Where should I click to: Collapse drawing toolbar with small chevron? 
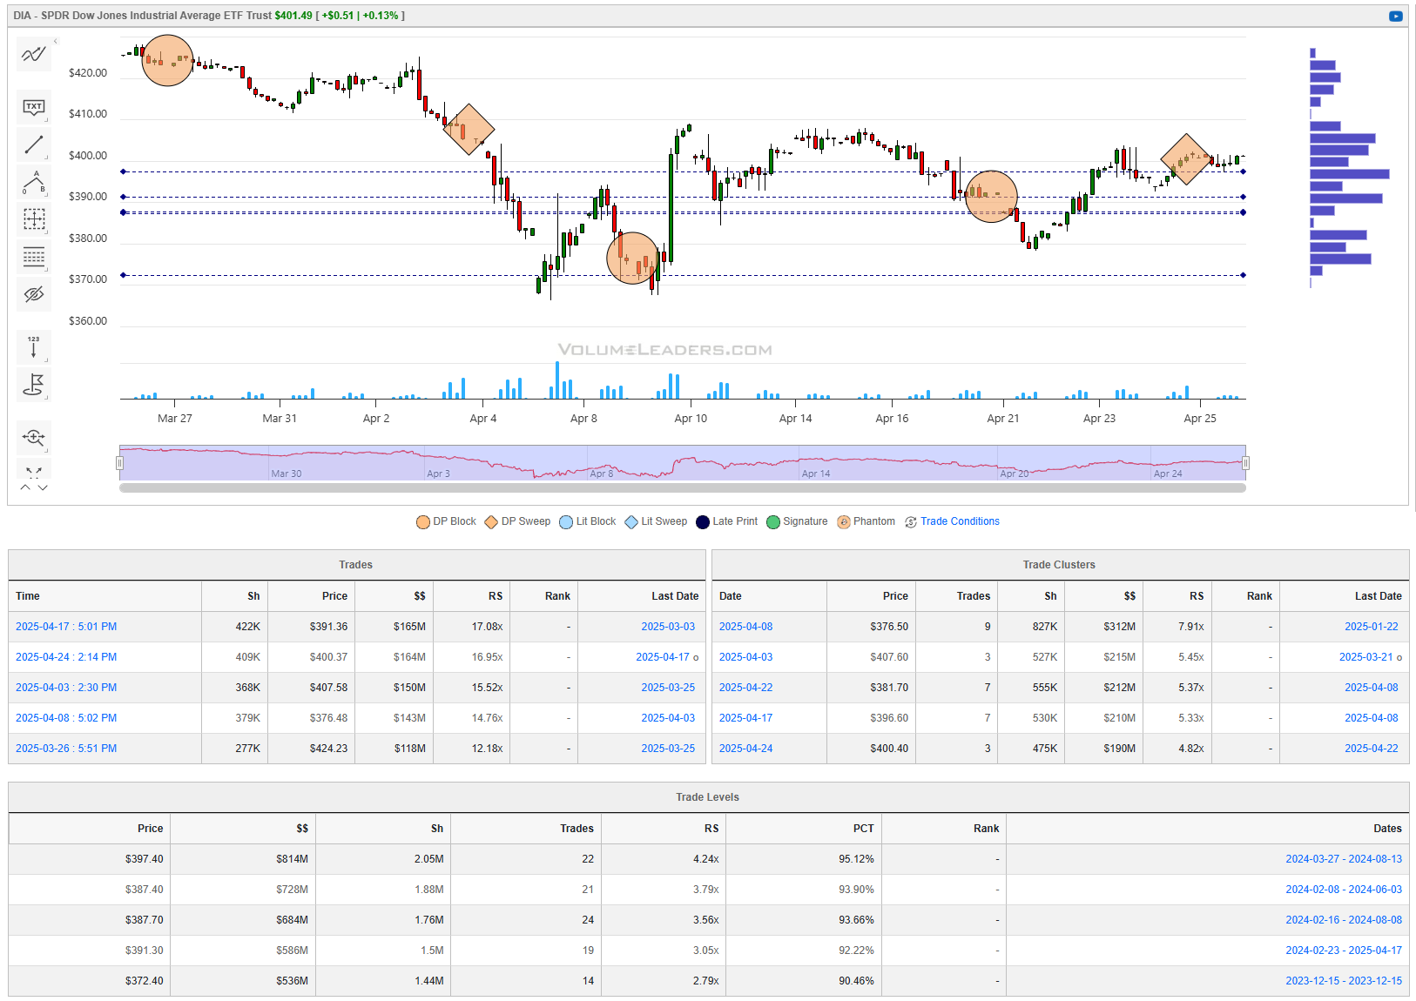point(56,41)
